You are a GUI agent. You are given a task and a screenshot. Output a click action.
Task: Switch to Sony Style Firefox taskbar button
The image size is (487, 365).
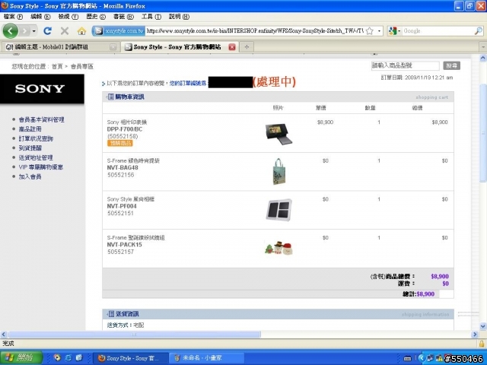(130, 358)
